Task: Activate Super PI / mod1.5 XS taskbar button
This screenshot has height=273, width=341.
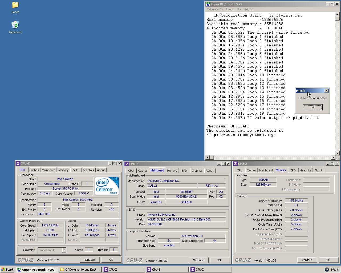Action: [37, 270]
